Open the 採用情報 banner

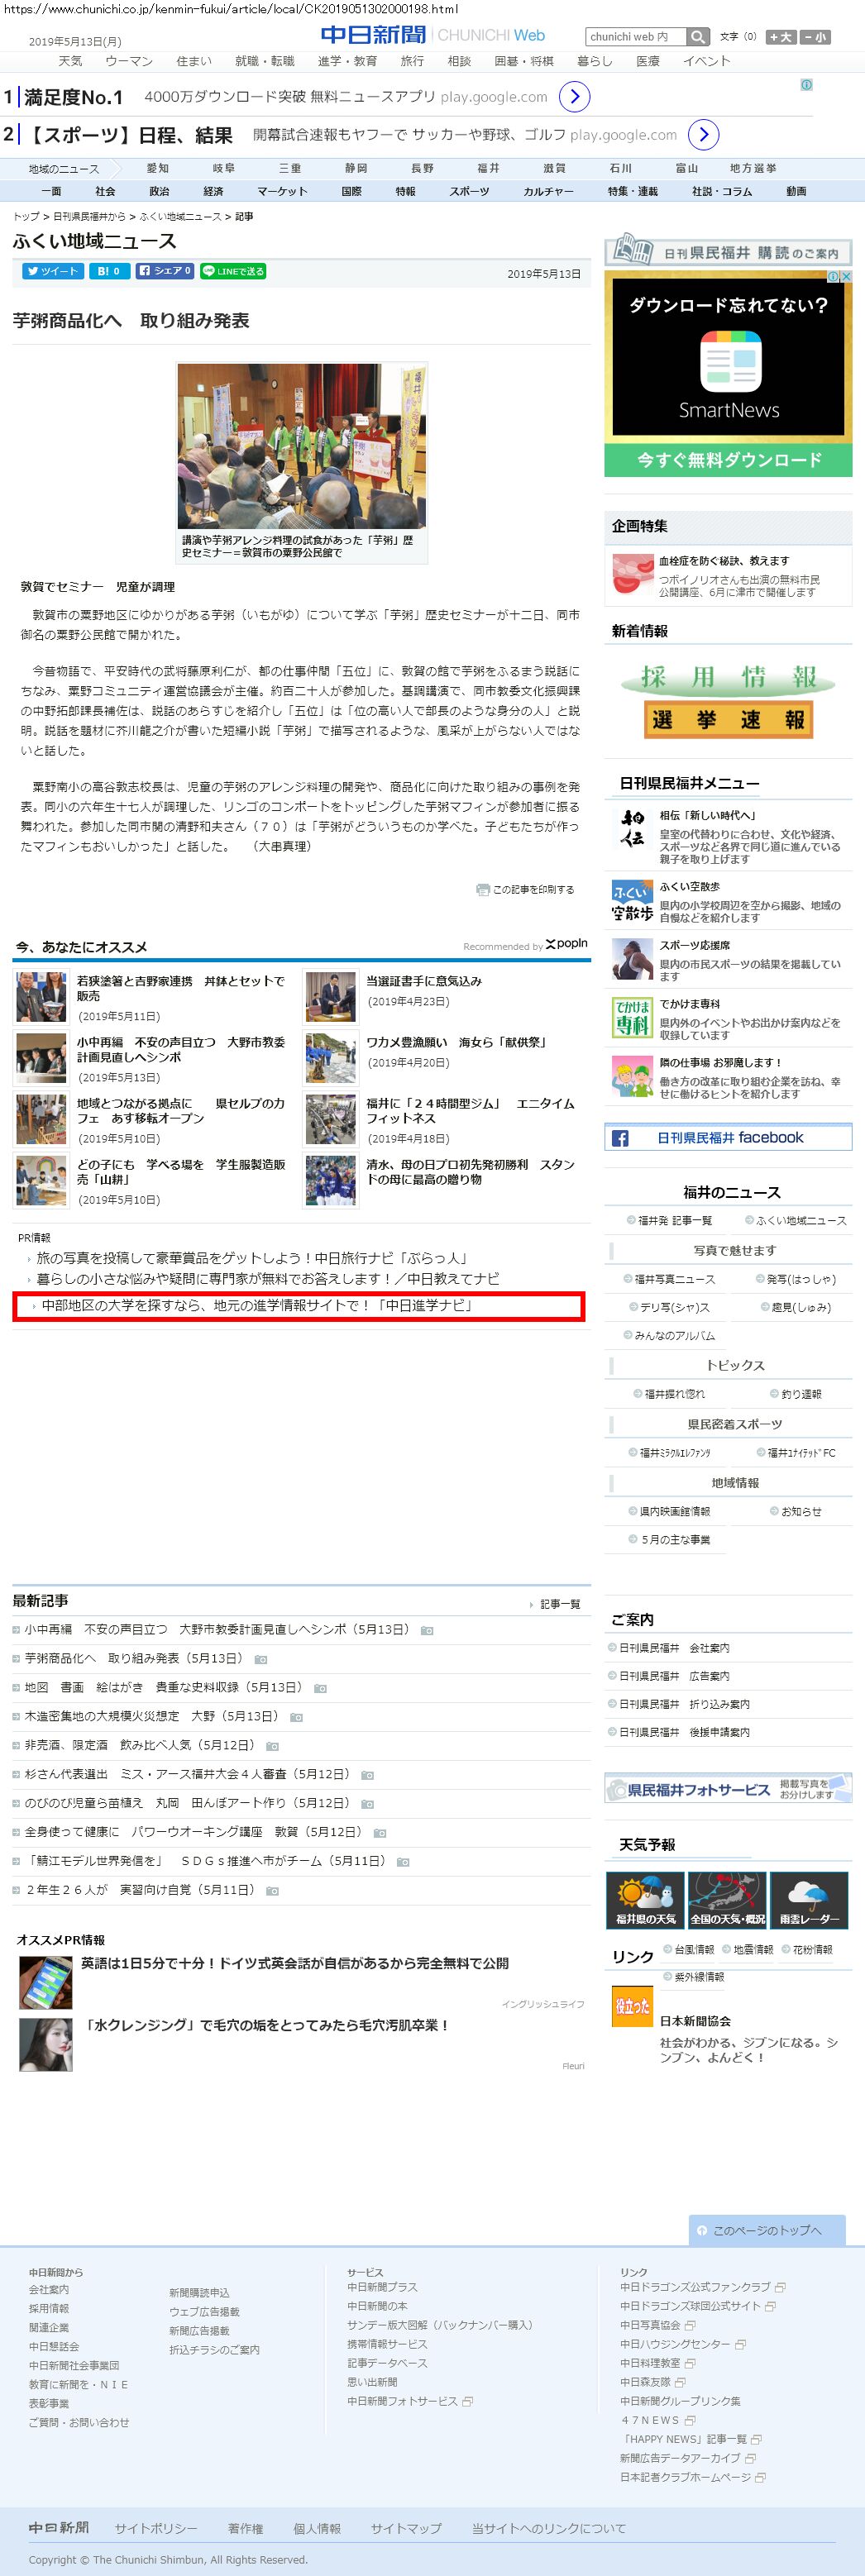point(728,677)
